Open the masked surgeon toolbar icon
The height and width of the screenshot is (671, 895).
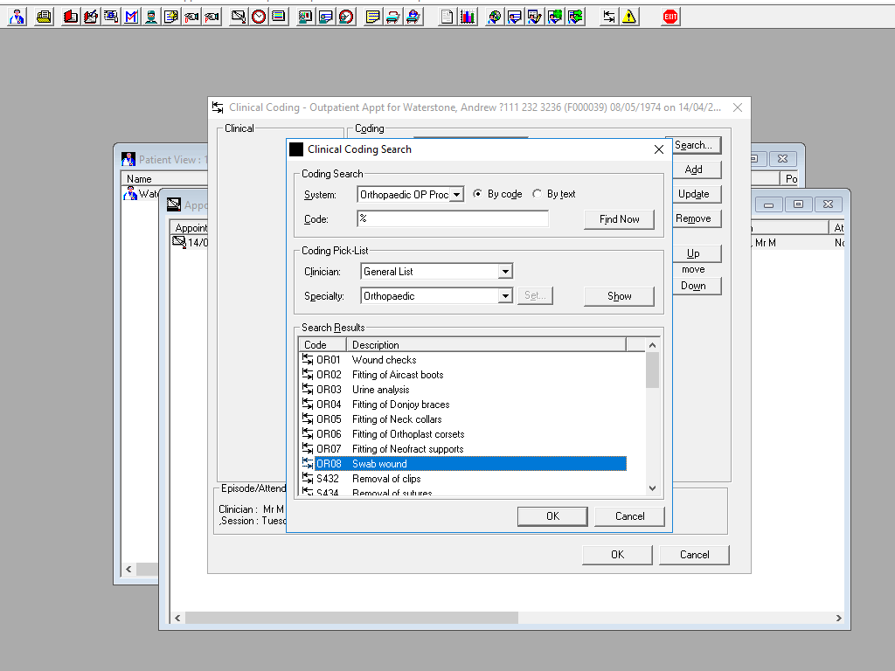click(x=151, y=17)
